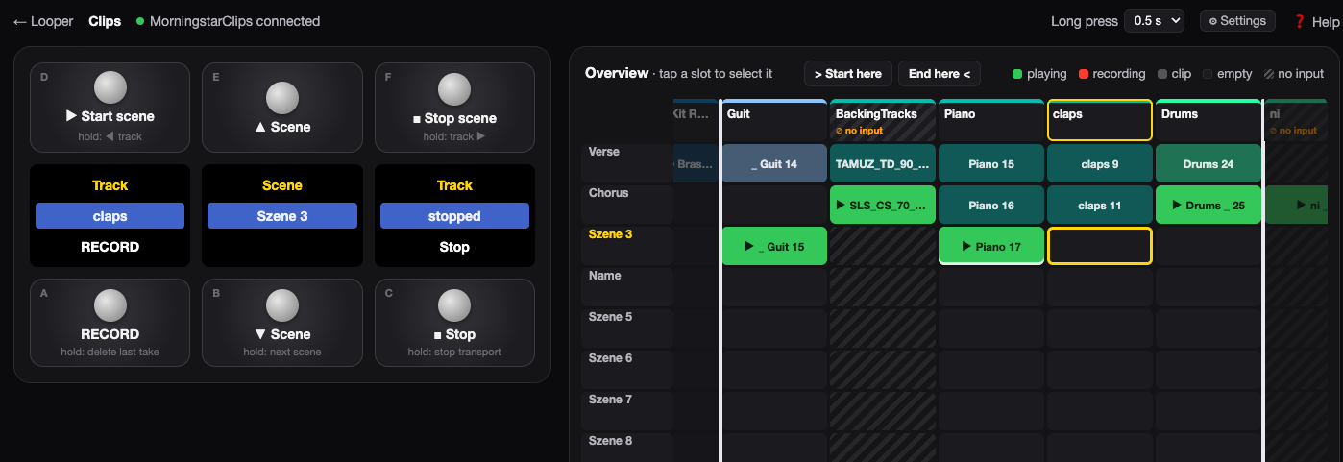Click the 'MorningstarClips connected' status
The width and height of the screenshot is (1343, 462).
click(x=229, y=21)
